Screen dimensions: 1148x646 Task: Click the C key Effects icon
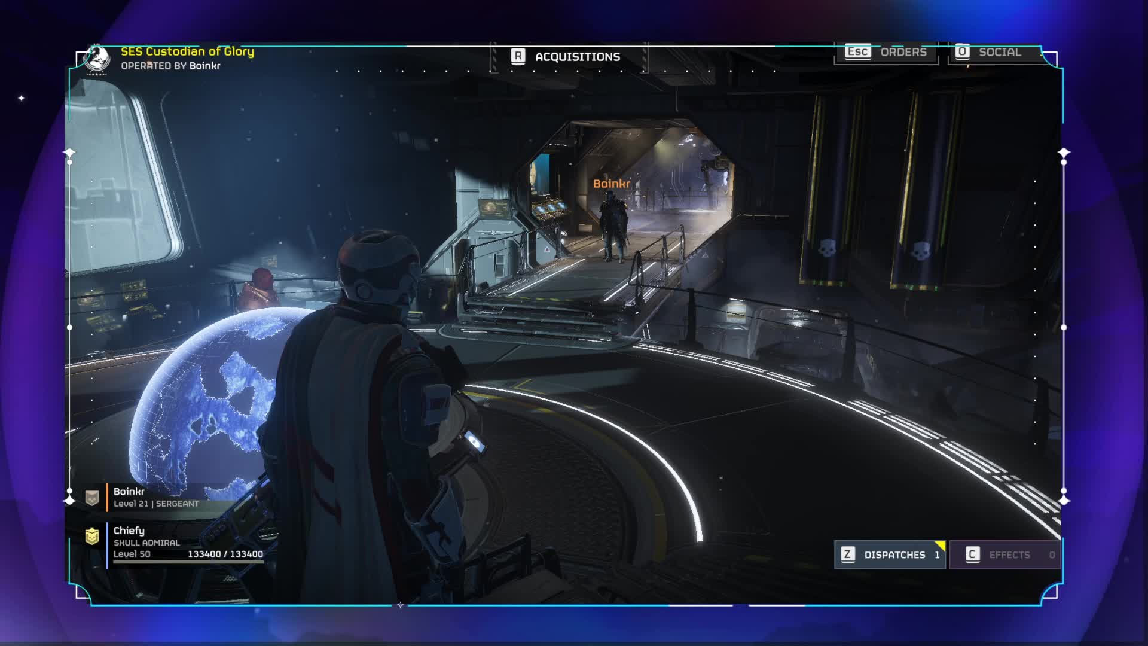pos(972,554)
